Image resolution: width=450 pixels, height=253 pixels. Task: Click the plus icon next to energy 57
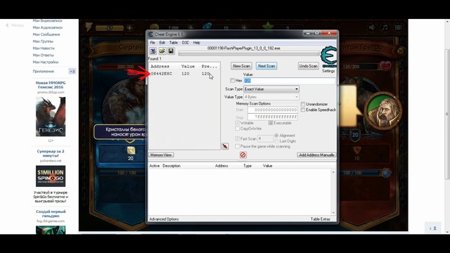tap(129, 28)
